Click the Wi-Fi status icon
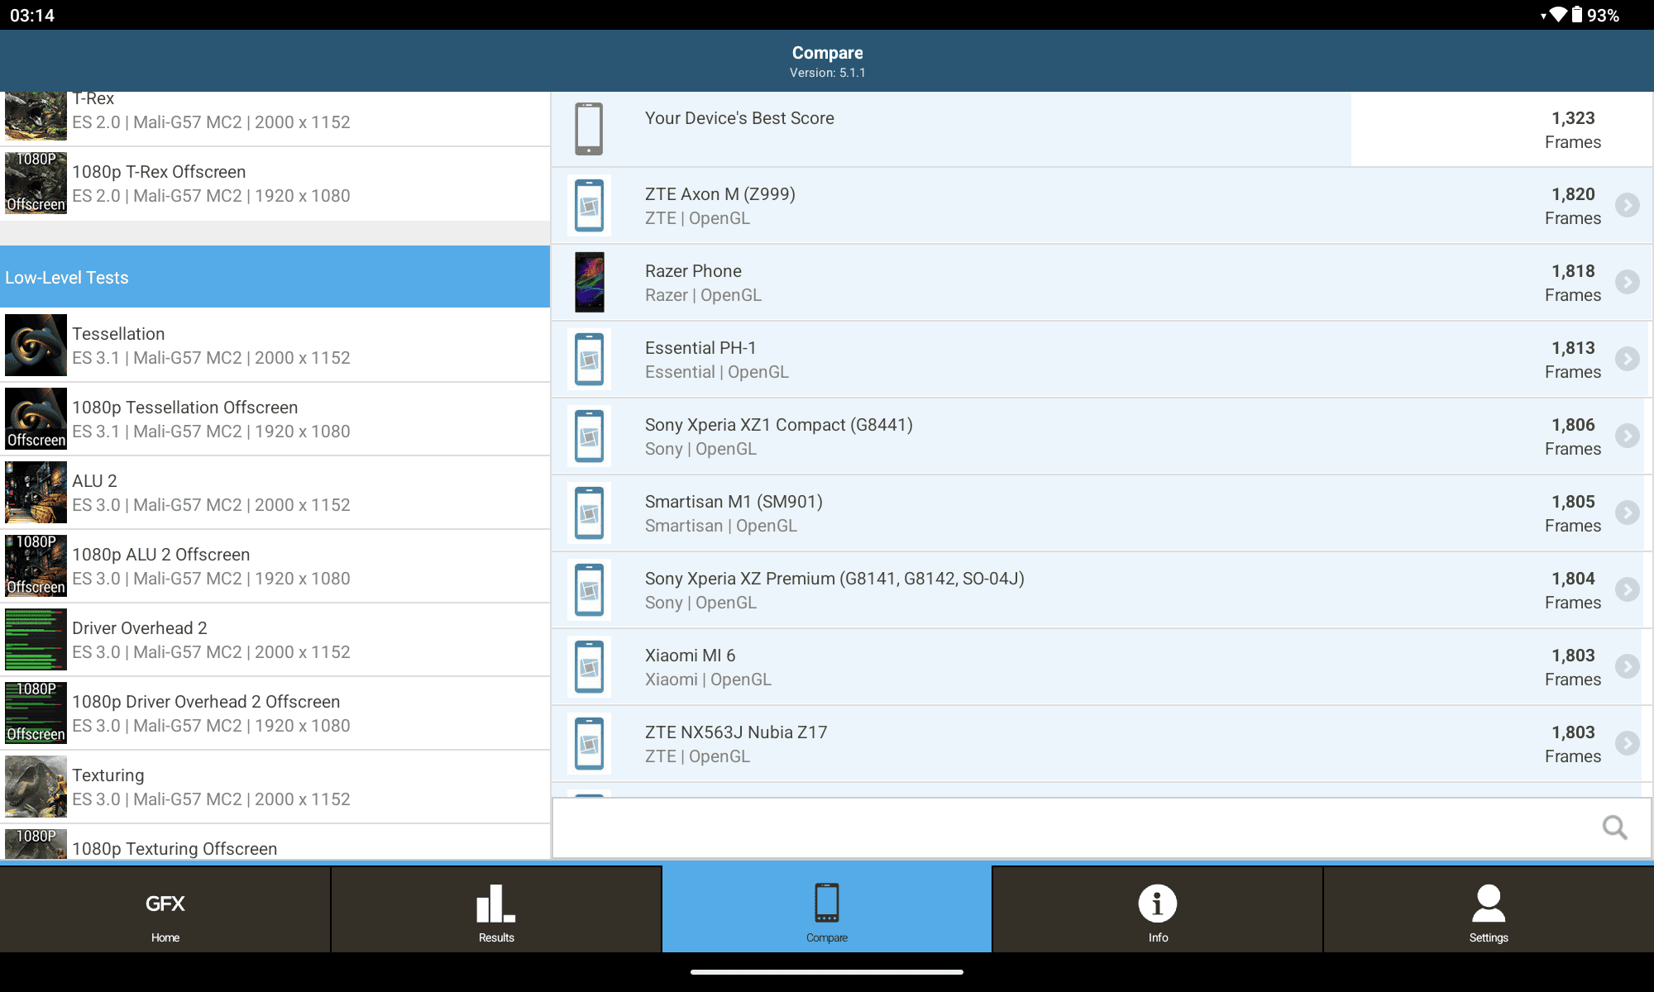Screen dimensions: 1654x992 pos(1558,15)
